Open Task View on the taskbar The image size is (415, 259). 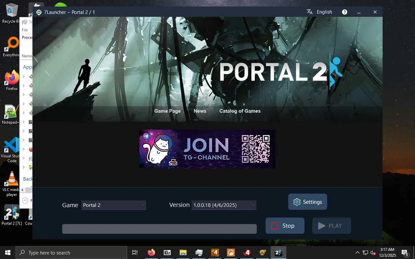pos(135,253)
